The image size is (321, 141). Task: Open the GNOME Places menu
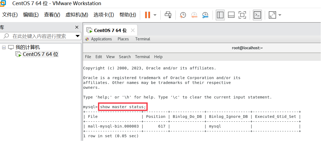pyautogui.click(x=123, y=39)
